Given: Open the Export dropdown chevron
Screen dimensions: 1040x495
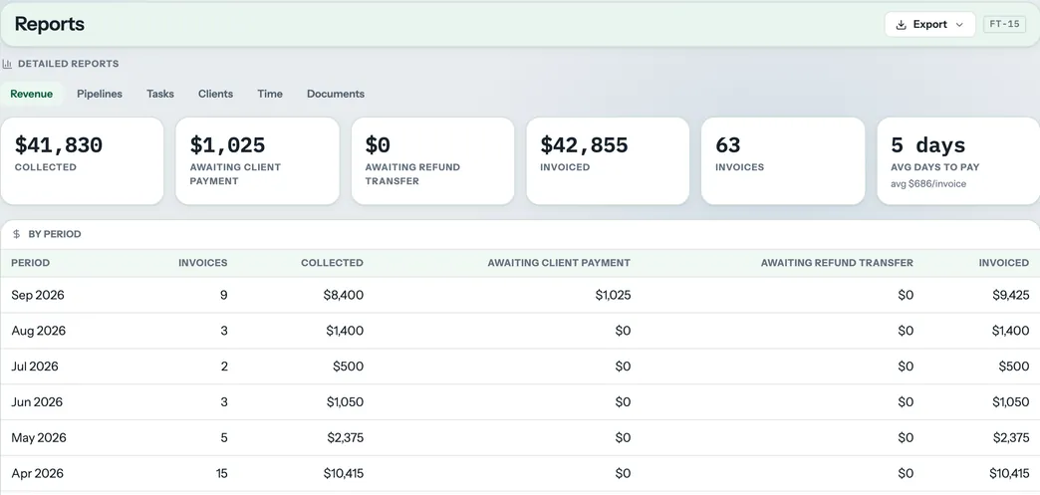Looking at the screenshot, I should 959,25.
